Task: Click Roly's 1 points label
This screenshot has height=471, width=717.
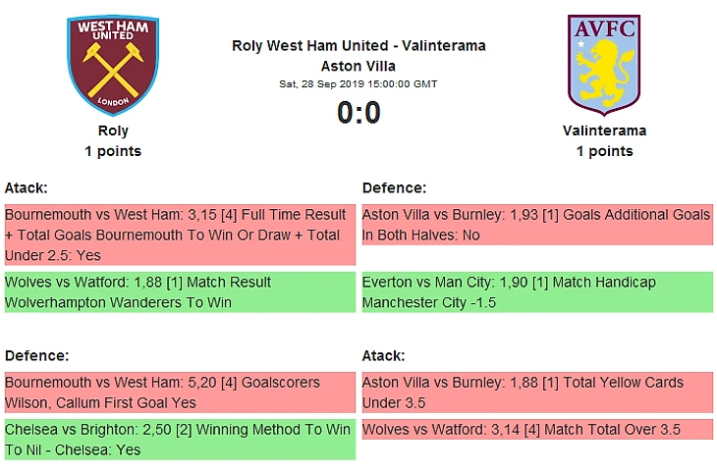Action: pos(113,151)
